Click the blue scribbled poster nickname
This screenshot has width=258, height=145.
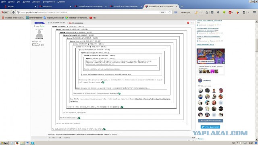(x=40, y=23)
